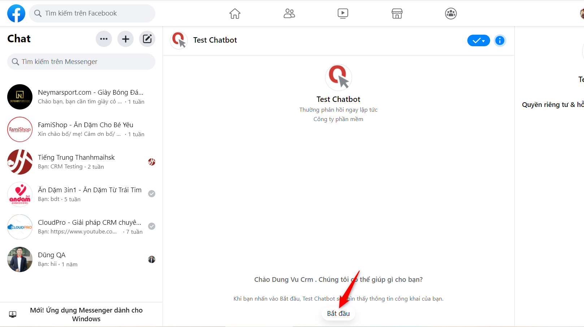The image size is (584, 327).
Task: Open the checkmark dropdown in chat header
Action: coord(479,40)
